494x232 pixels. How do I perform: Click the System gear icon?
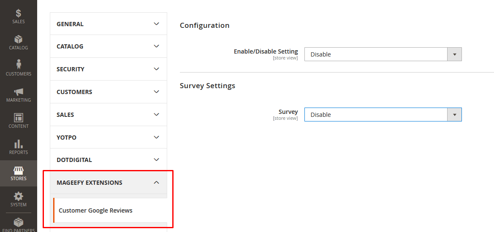[19, 197]
